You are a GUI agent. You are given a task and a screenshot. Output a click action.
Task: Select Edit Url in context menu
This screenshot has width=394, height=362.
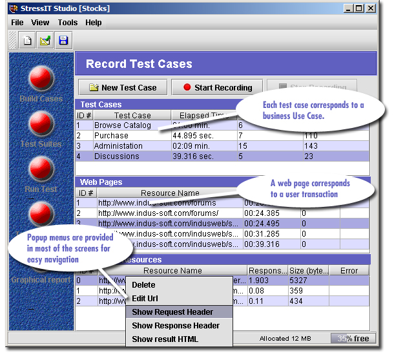(145, 299)
